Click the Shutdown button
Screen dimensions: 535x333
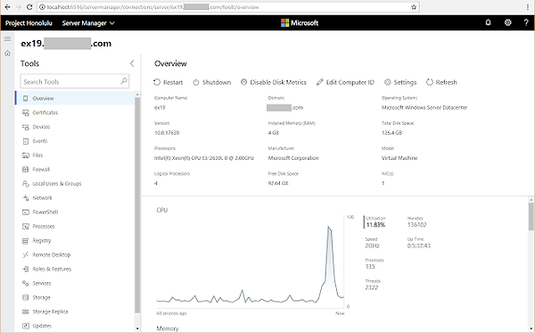pos(212,82)
